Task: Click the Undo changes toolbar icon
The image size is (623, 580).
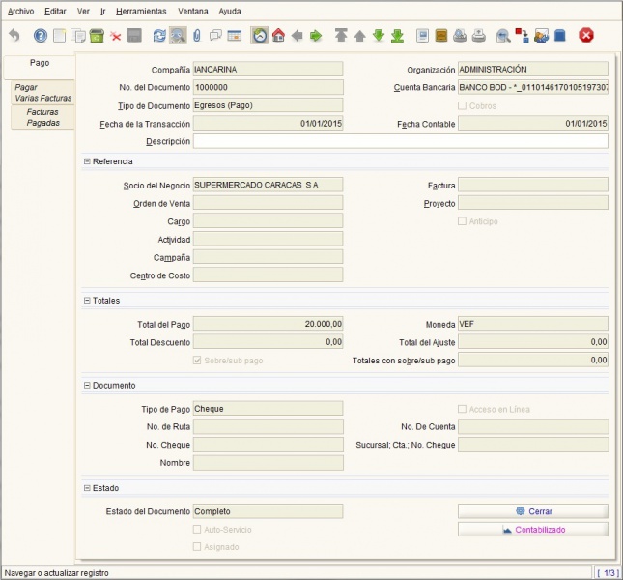Action: click(x=14, y=36)
